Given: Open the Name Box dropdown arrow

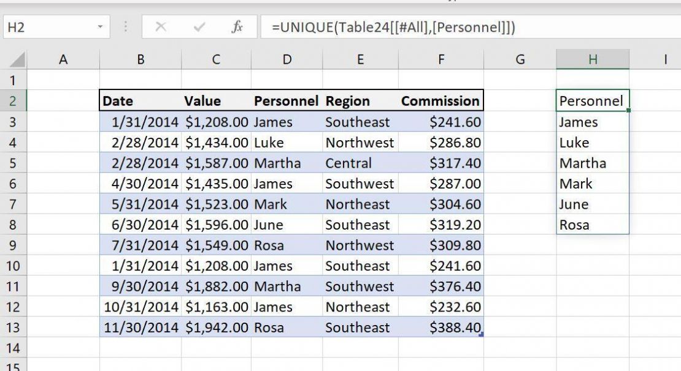Looking at the screenshot, I should 99,27.
